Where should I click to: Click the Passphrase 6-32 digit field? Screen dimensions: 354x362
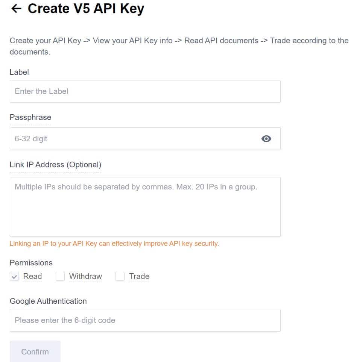pyautogui.click(x=113, y=139)
